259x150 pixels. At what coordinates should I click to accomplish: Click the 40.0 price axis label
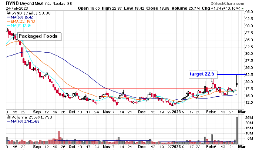249,26
